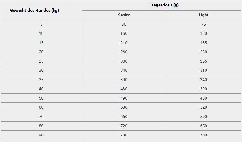Select the 'Light' column header

tap(203, 15)
